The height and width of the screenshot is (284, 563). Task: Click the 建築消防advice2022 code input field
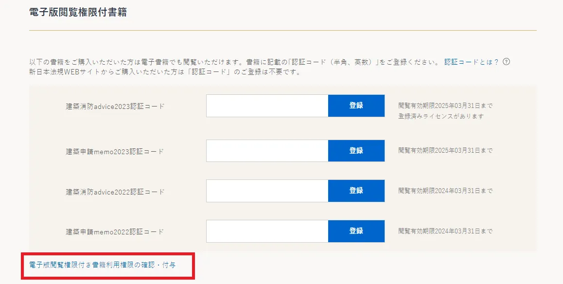point(266,191)
